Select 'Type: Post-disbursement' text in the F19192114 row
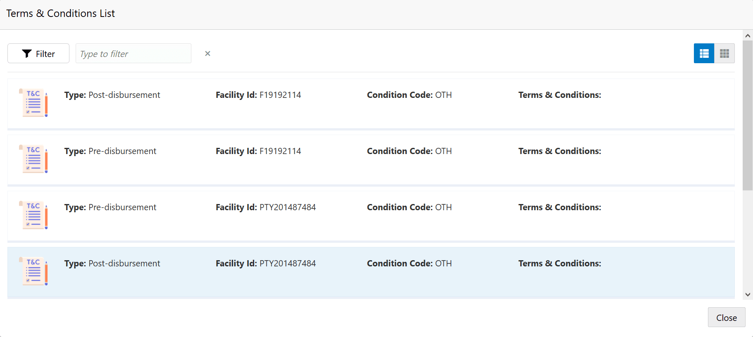The height and width of the screenshot is (337, 753). pyautogui.click(x=112, y=95)
